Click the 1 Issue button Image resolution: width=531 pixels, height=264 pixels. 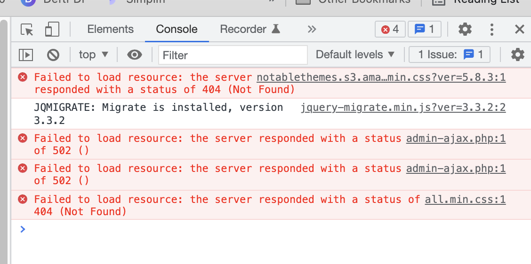(x=450, y=54)
